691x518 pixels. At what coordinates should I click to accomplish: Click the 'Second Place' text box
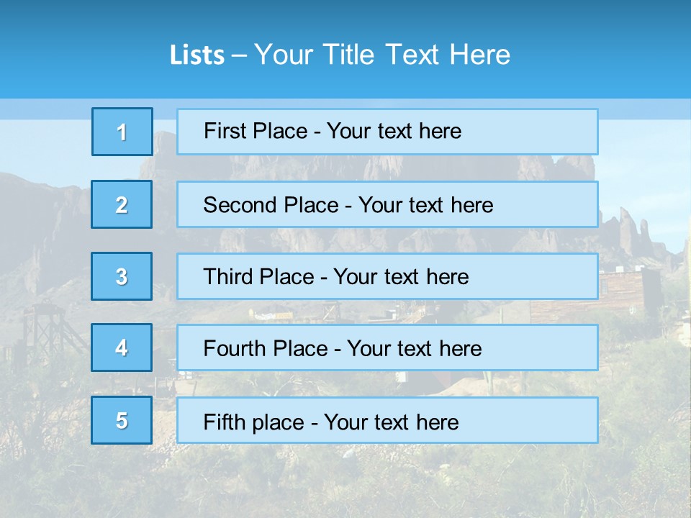[x=387, y=204]
